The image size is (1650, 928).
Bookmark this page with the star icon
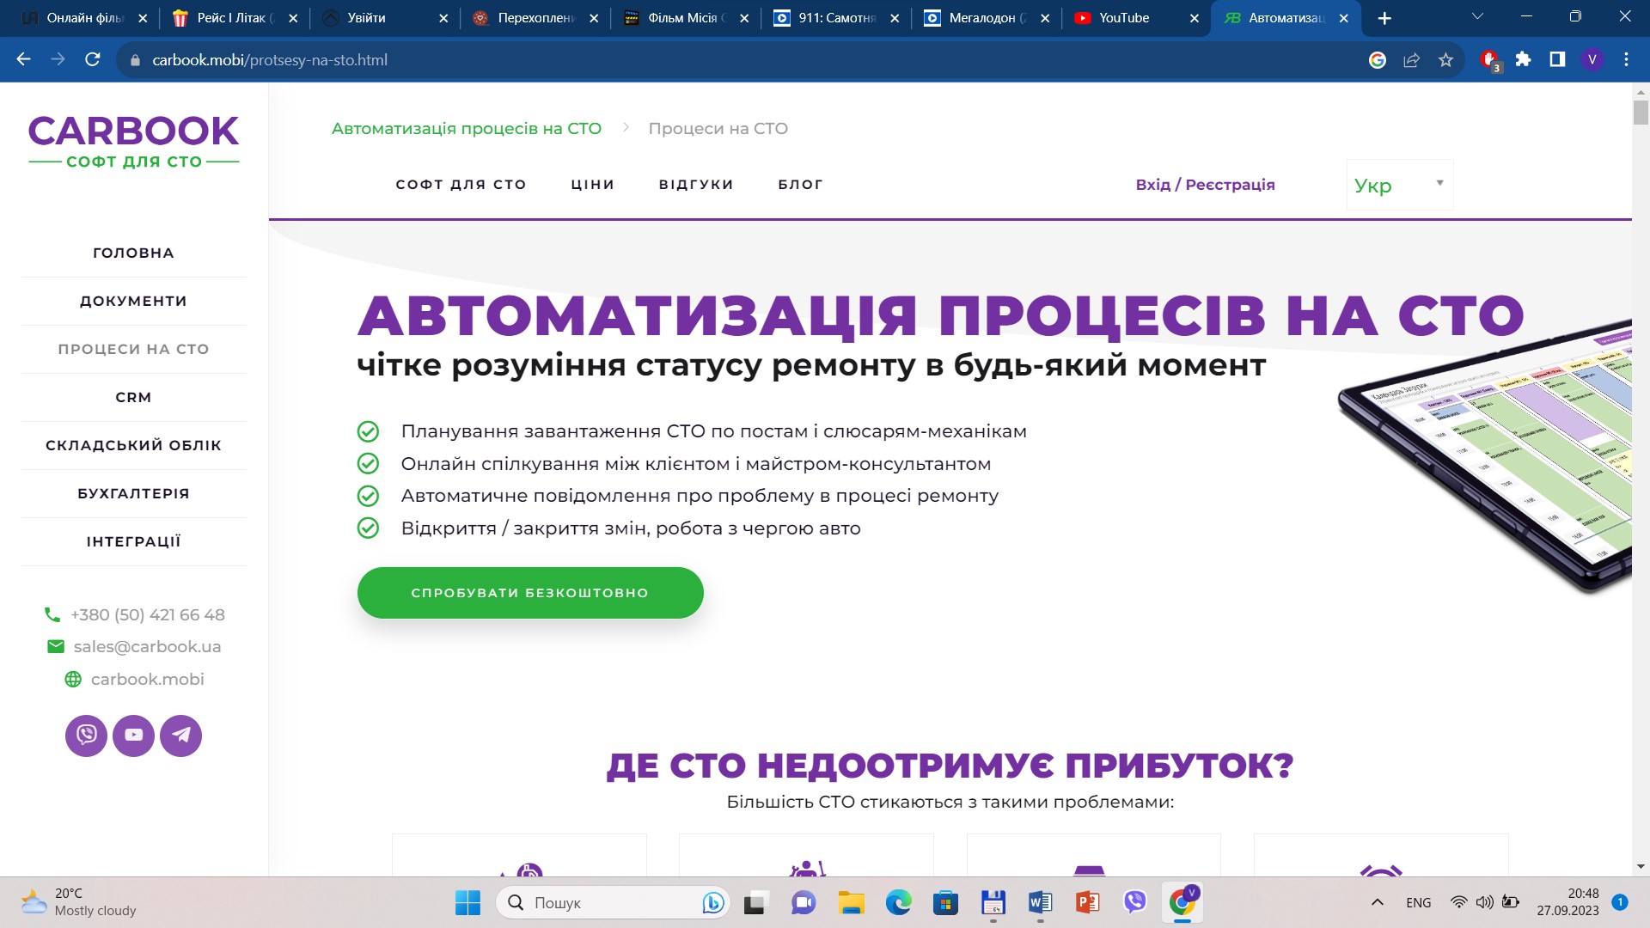click(1445, 60)
